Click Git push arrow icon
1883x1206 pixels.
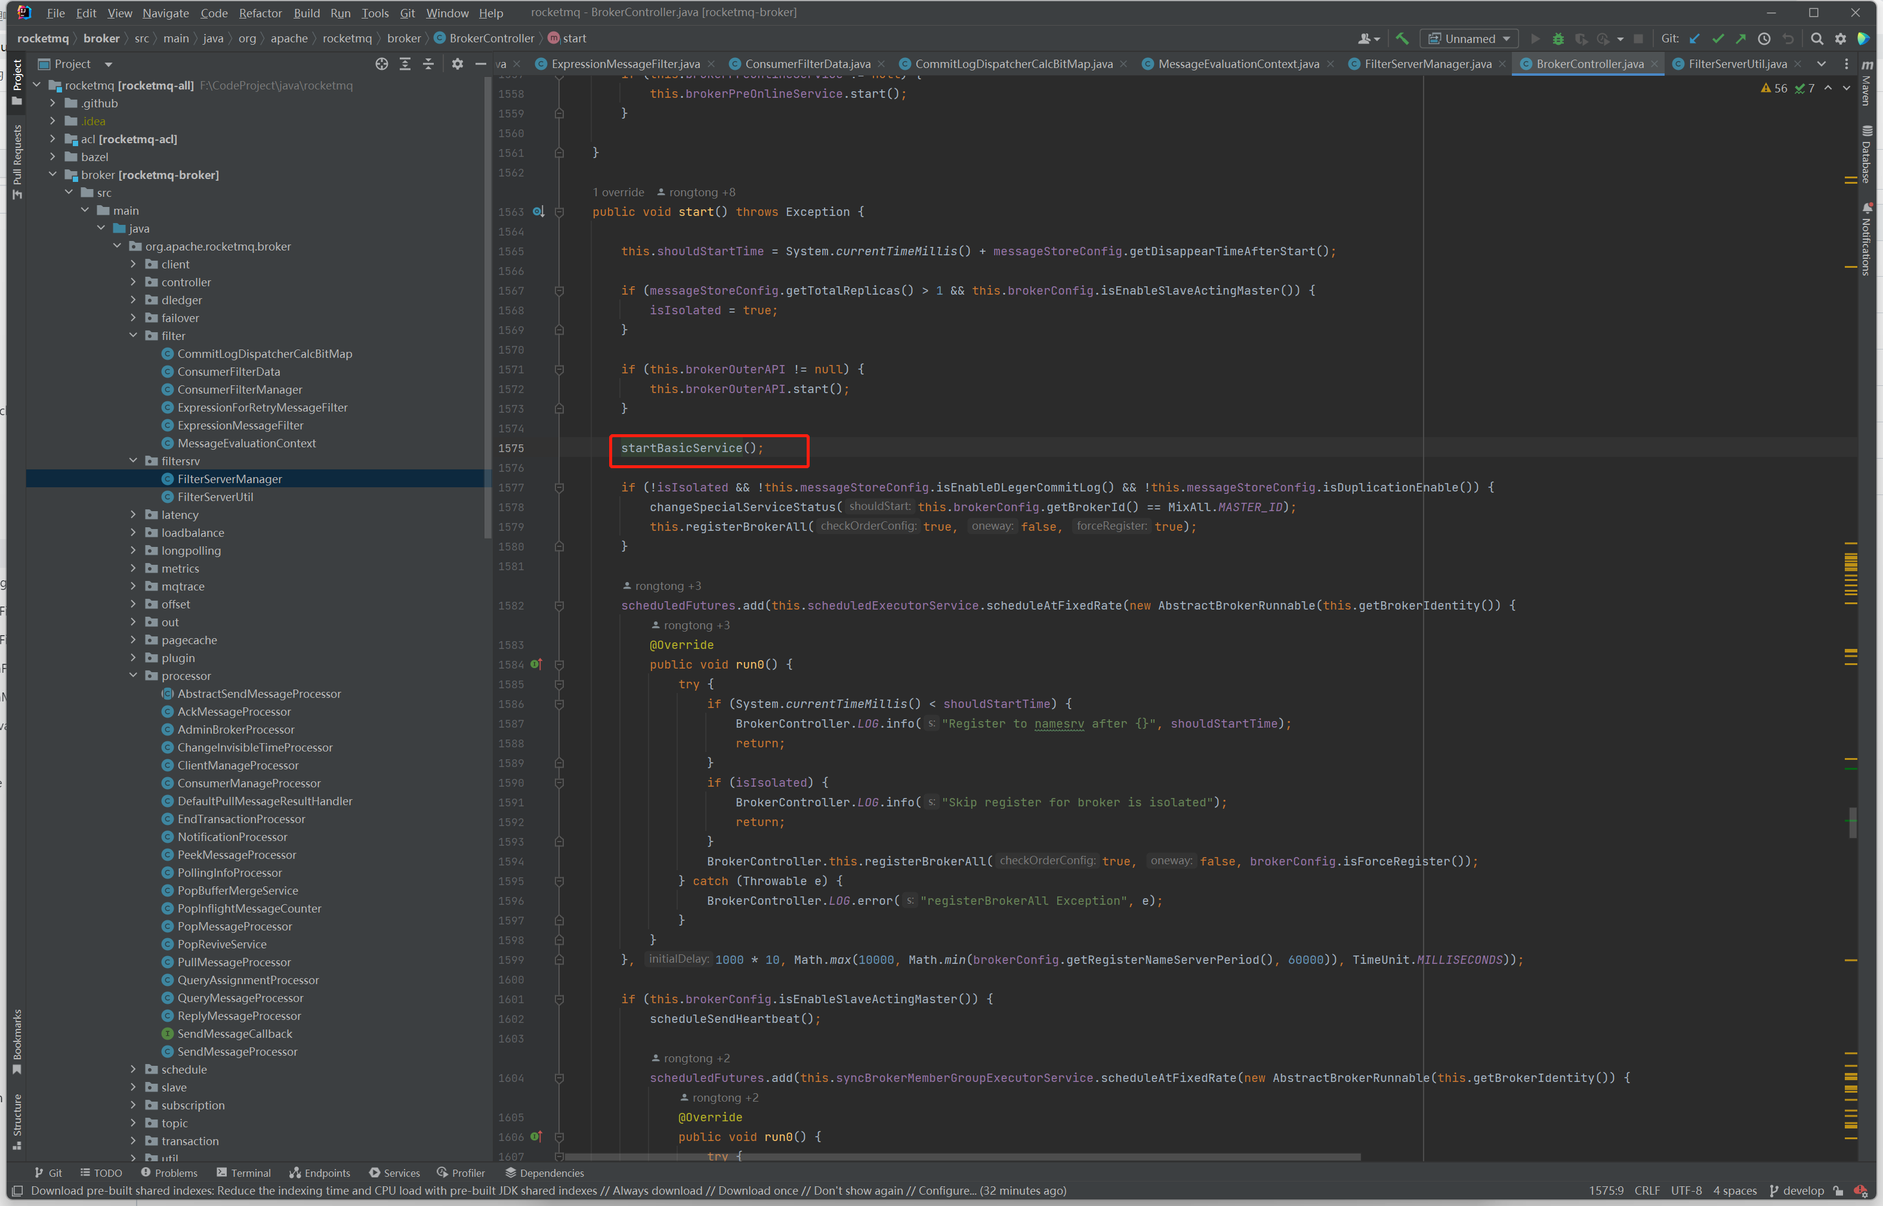click(1740, 38)
